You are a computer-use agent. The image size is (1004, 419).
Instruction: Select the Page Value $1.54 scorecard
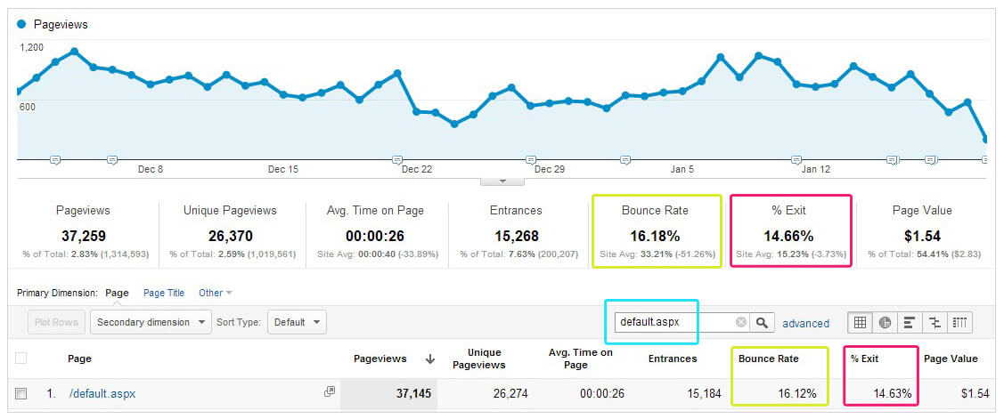click(x=922, y=231)
